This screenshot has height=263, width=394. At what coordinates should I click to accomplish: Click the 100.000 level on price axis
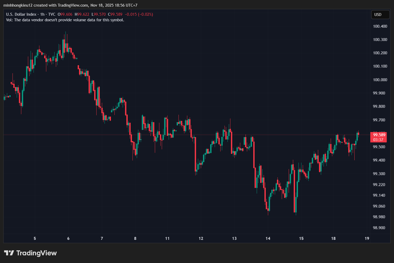click(380, 80)
